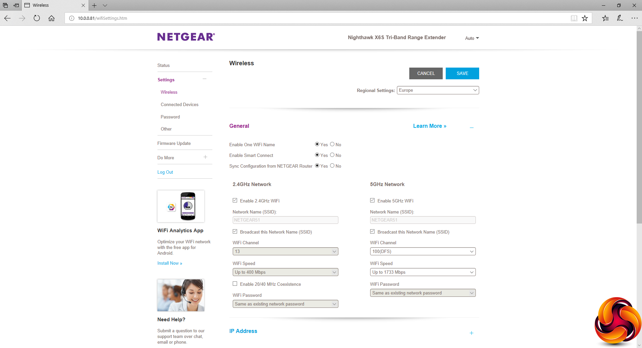This screenshot has width=642, height=348.
Task: Open the 2.4GHz WiFi Password dropdown
Action: [285, 304]
